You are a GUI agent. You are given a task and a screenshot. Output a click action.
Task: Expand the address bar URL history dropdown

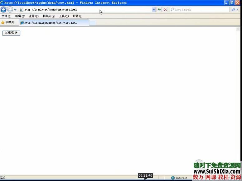(x=153, y=10)
